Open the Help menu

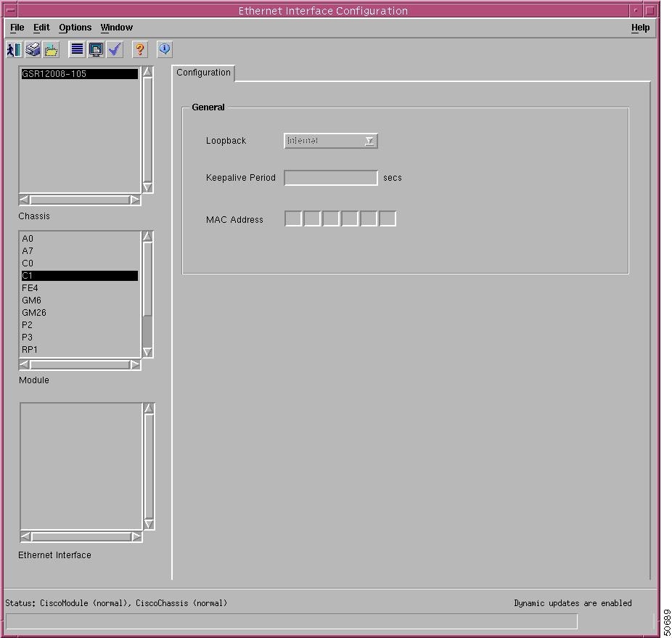pyautogui.click(x=640, y=28)
